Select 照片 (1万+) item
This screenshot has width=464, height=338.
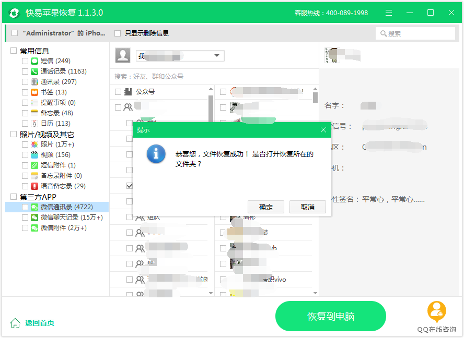tap(57, 144)
